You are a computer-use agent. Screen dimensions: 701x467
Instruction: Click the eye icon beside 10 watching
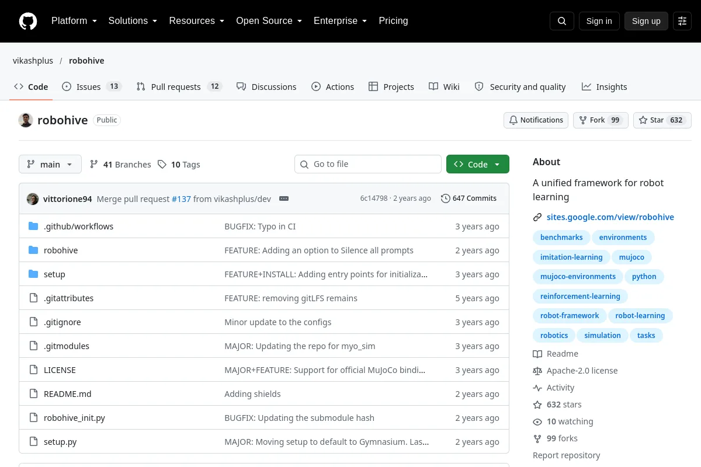tap(537, 421)
